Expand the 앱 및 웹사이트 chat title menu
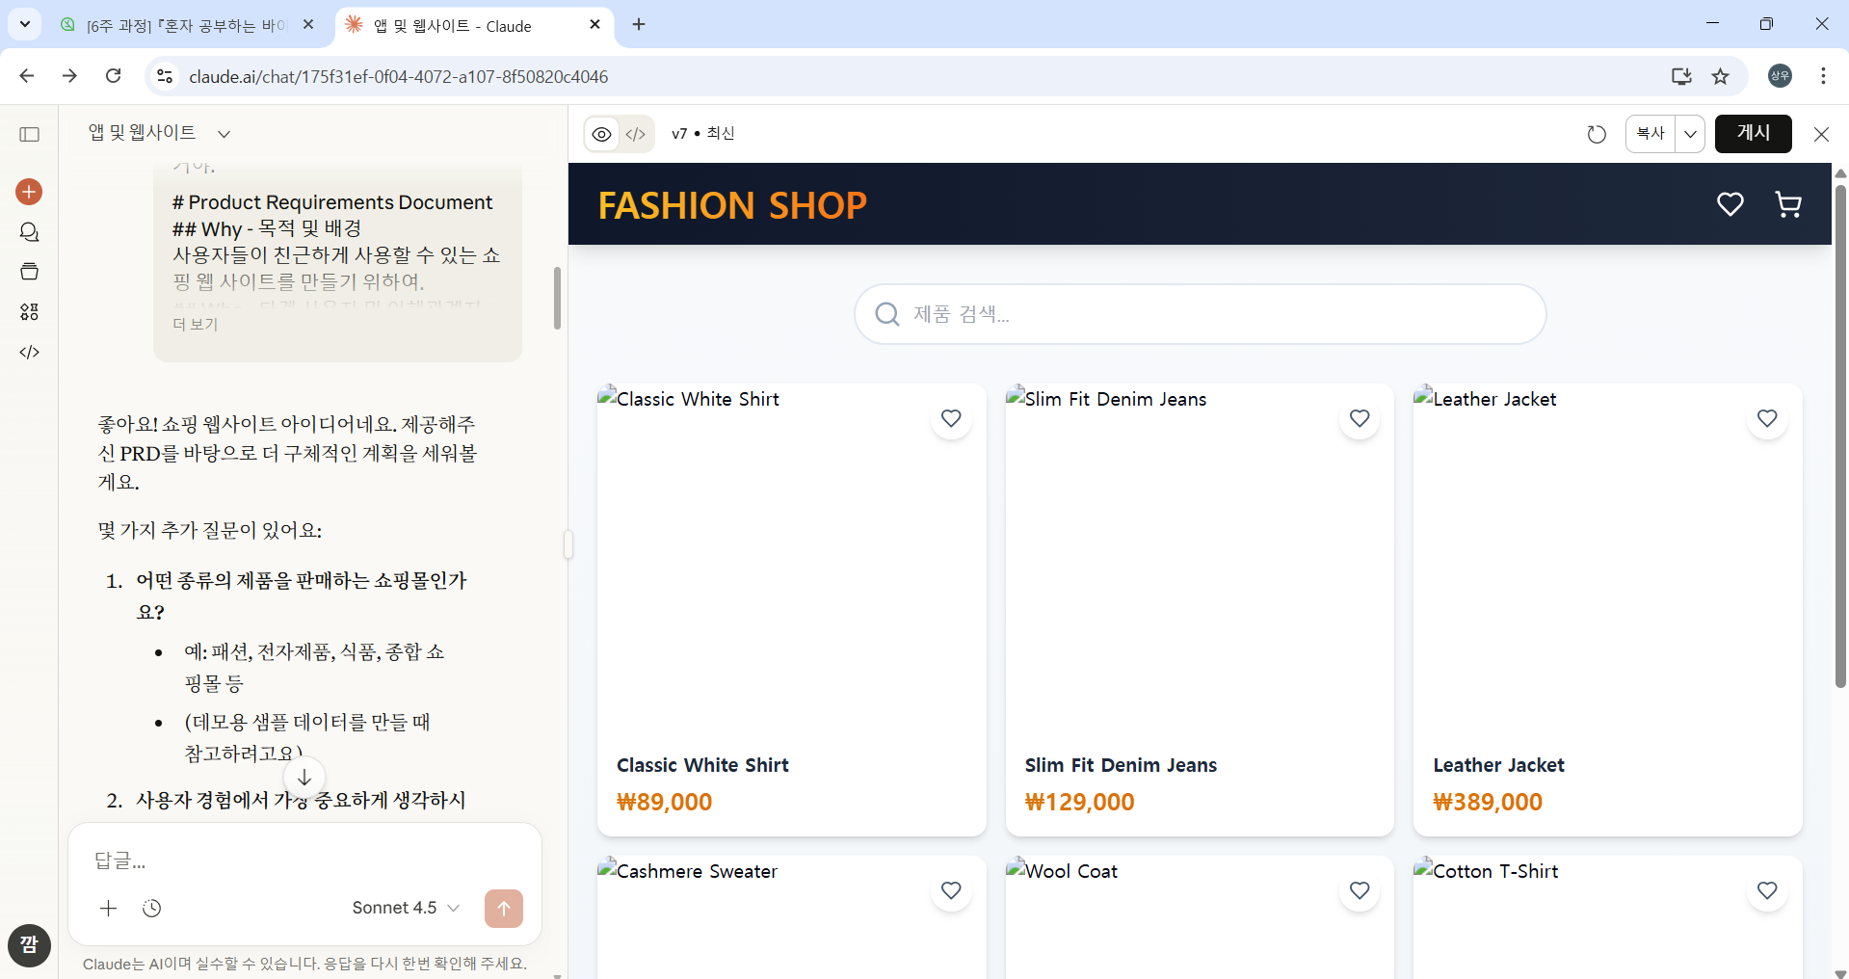This screenshot has width=1849, height=979. [224, 134]
